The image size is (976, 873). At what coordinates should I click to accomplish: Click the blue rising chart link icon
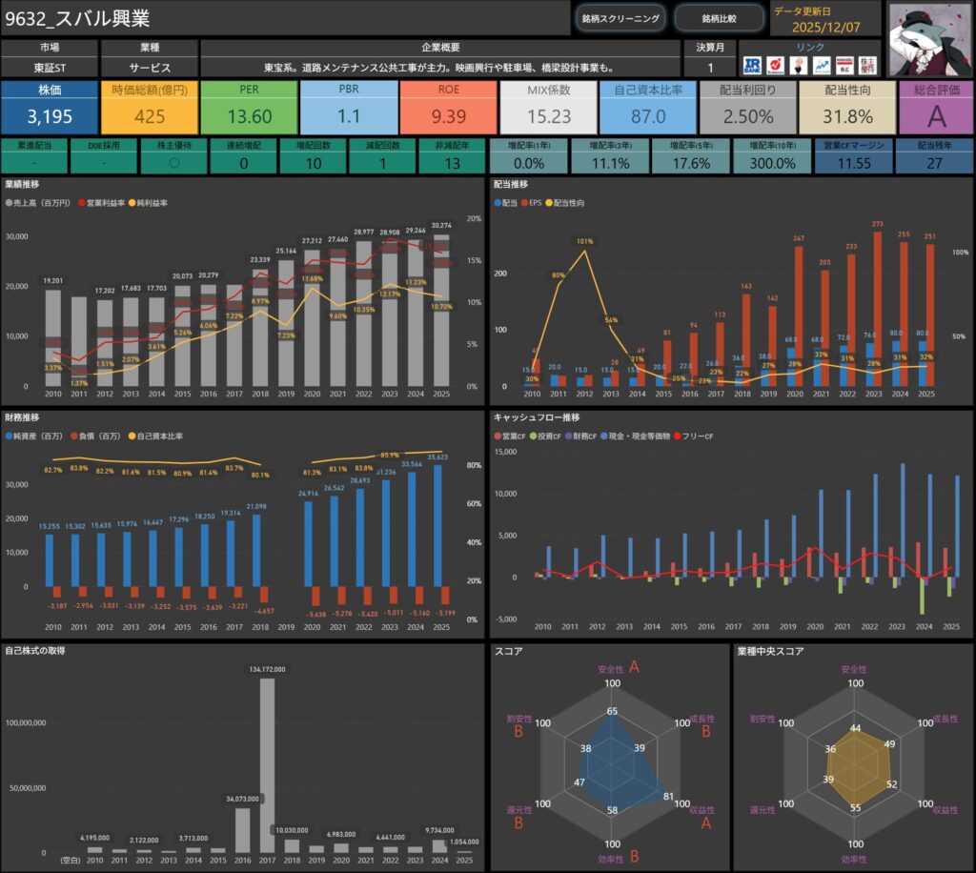tap(821, 65)
